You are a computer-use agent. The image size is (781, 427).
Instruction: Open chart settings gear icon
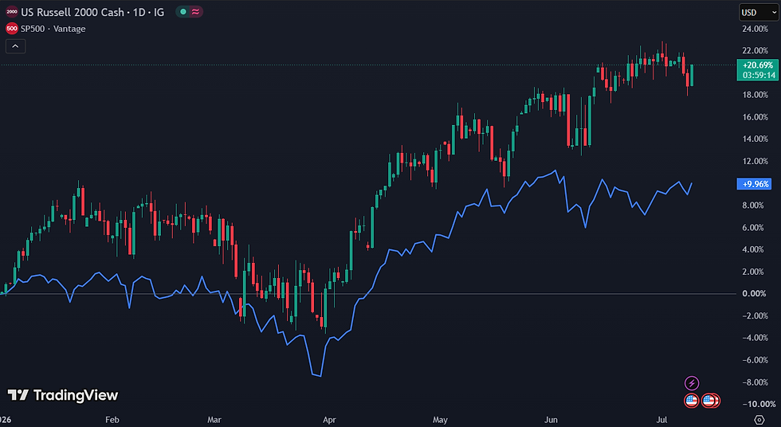tap(759, 420)
